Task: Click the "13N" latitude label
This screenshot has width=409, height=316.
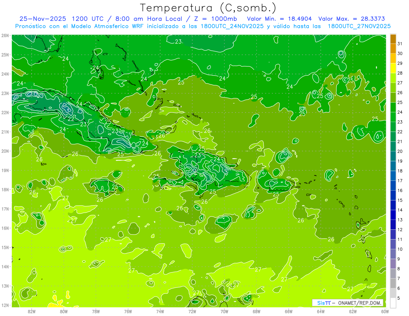Action: (5, 286)
